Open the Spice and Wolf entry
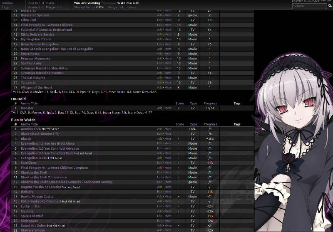The height and width of the screenshot is (232, 333). 32,216
